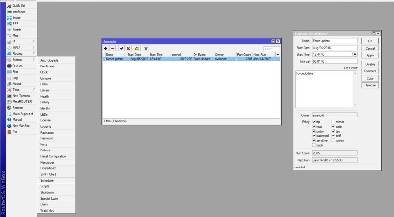
Task: Click the red minus remove icon
Action: point(112,49)
